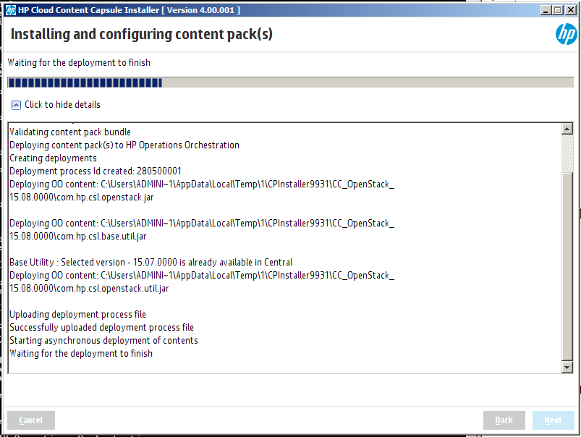Click the 'Waiting for the deployment to finish' status text

tap(78, 63)
